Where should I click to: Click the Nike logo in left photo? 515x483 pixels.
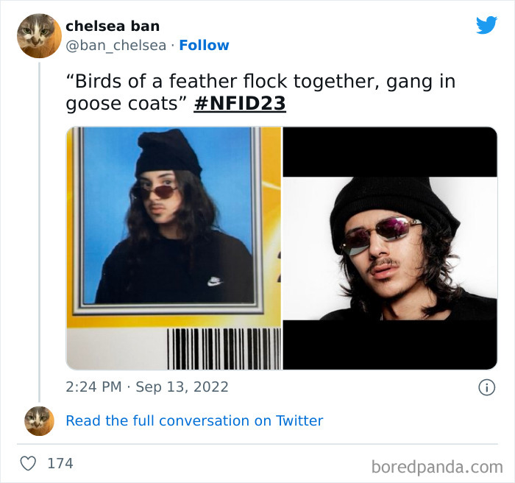click(x=215, y=281)
